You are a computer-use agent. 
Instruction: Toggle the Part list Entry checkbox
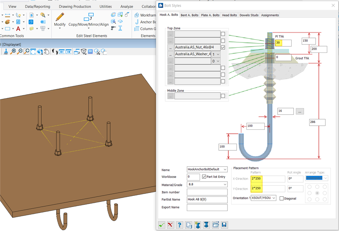(x=204, y=177)
